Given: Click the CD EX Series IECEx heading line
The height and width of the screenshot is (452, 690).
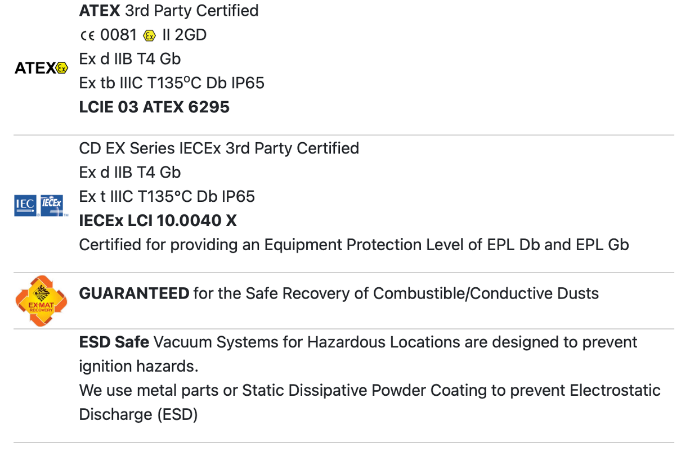Looking at the screenshot, I should (x=219, y=148).
